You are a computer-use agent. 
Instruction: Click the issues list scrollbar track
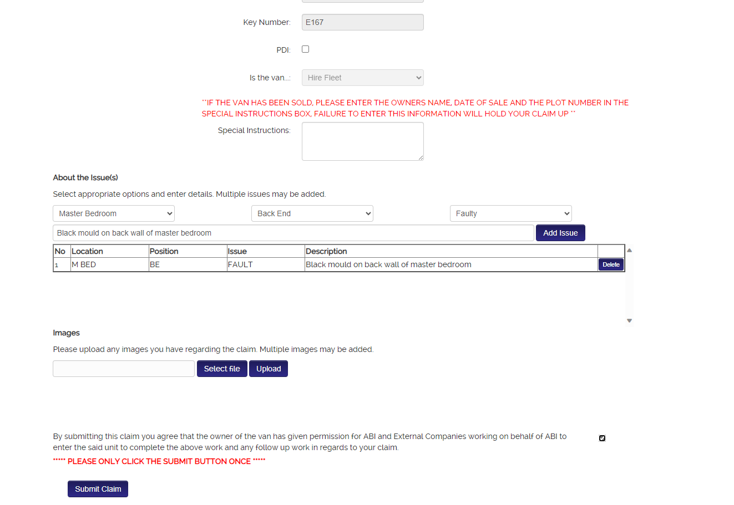(x=629, y=288)
